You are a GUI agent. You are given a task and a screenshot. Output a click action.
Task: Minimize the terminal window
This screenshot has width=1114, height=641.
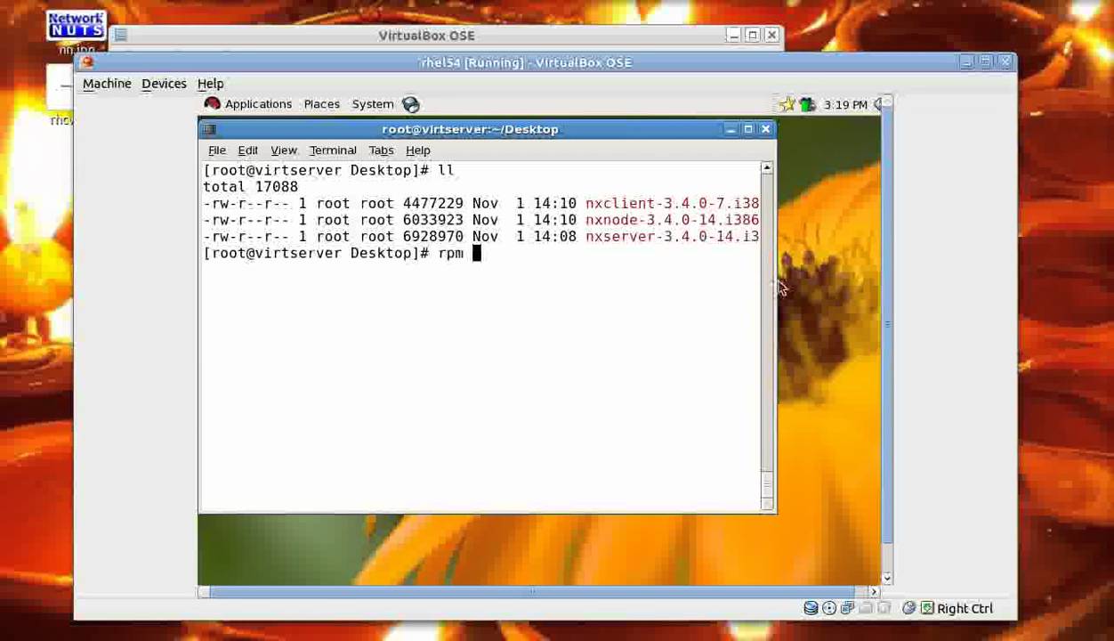tap(731, 129)
